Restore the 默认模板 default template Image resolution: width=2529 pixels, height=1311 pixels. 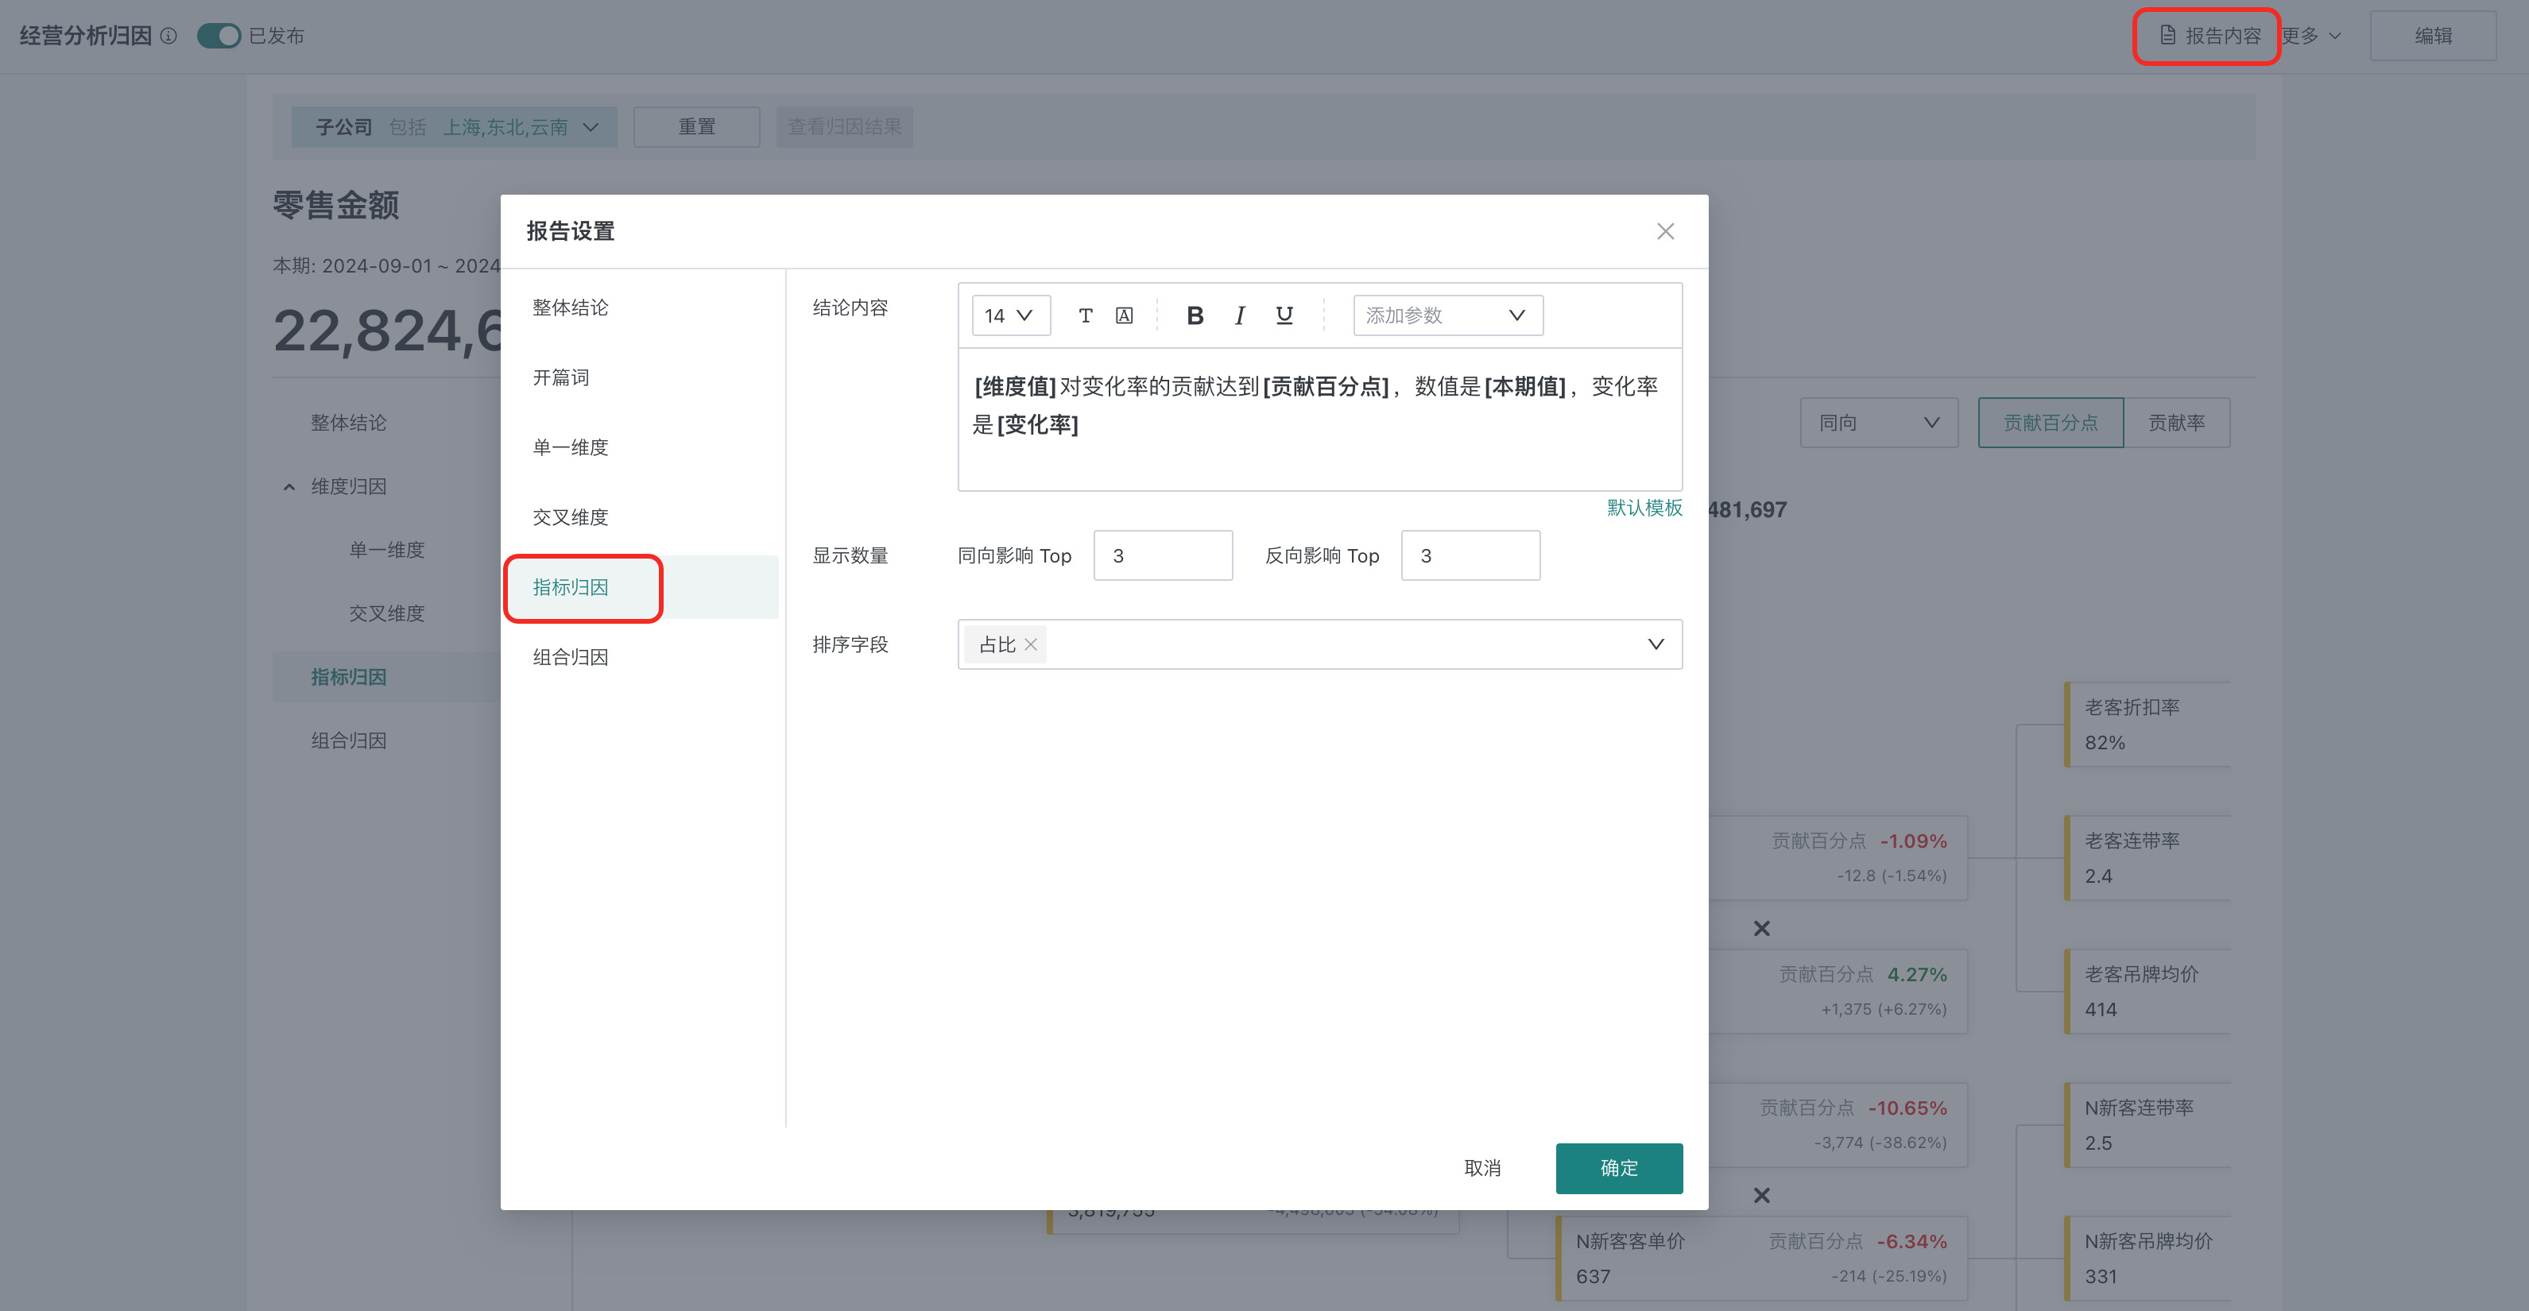pyautogui.click(x=1644, y=508)
